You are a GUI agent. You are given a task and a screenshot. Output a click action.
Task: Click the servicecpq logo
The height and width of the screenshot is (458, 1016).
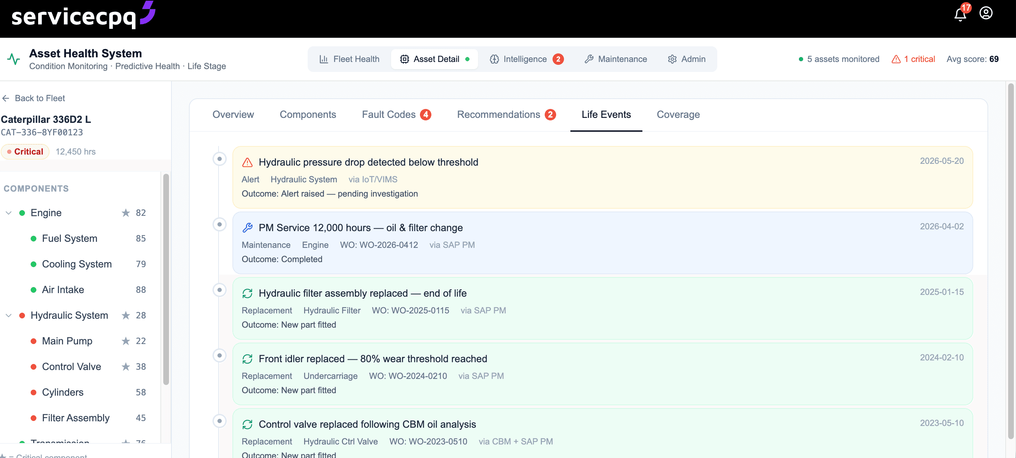[83, 15]
